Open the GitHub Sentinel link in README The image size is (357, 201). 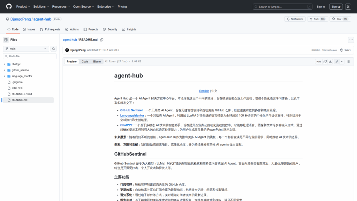[131, 110]
